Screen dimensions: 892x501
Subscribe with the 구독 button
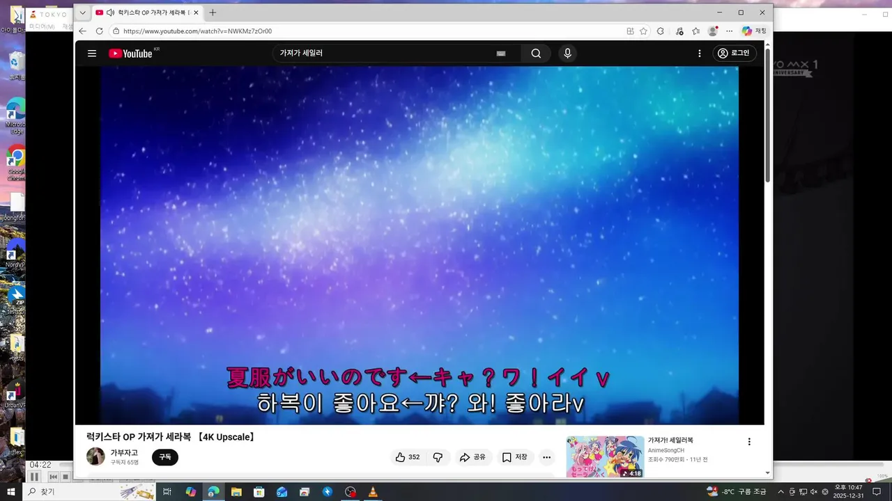[165, 457]
